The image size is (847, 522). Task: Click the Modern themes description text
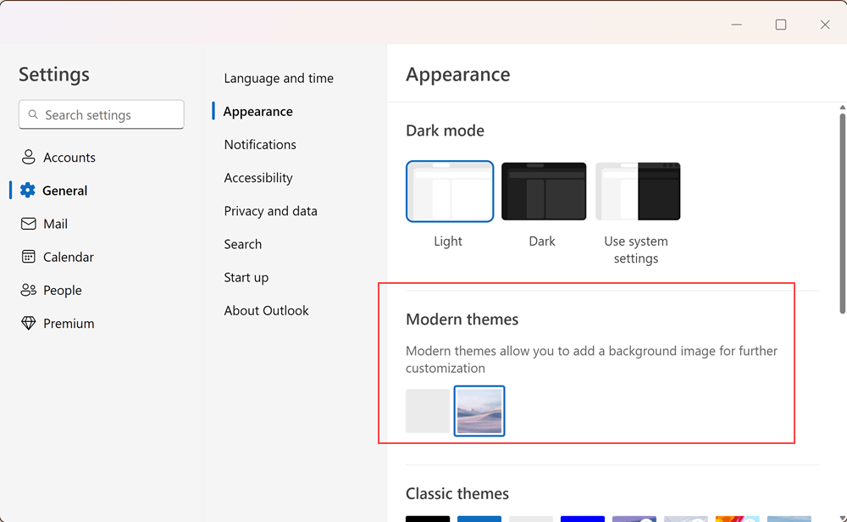click(591, 359)
